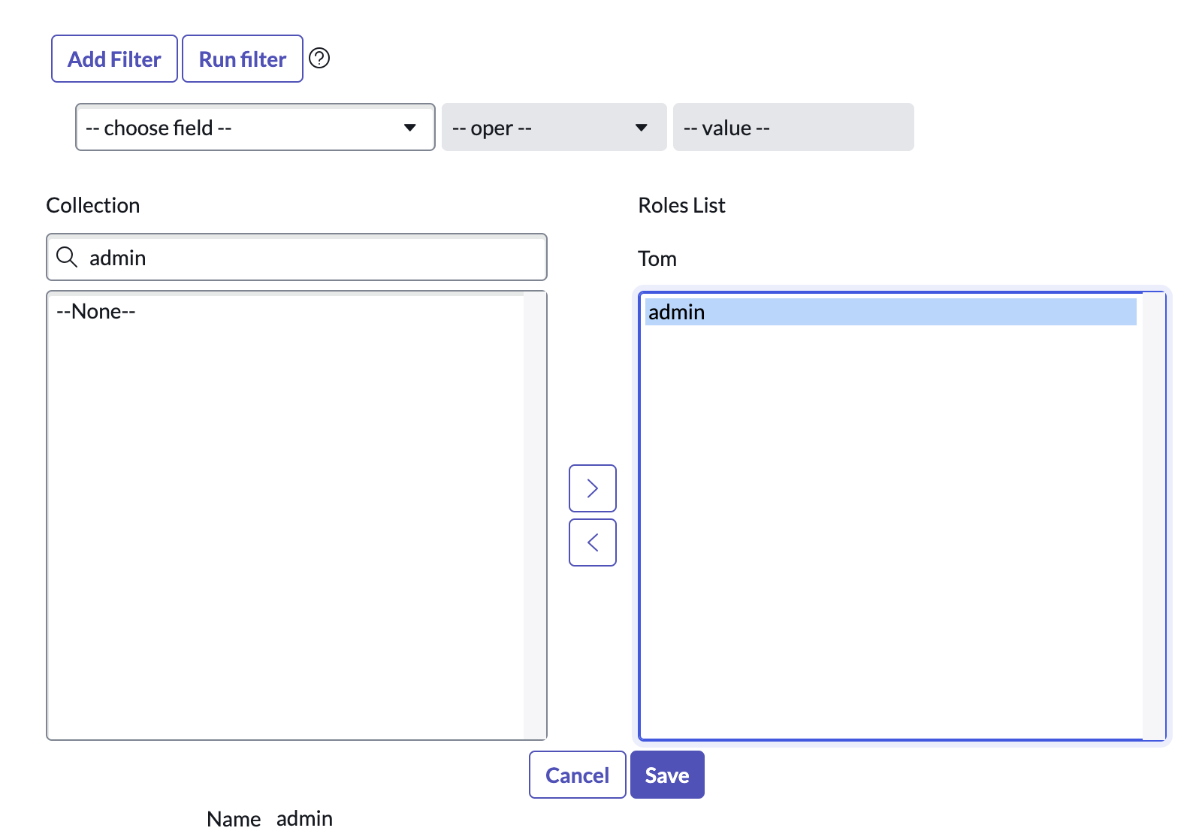Click the filter help question-mark icon

(319, 58)
